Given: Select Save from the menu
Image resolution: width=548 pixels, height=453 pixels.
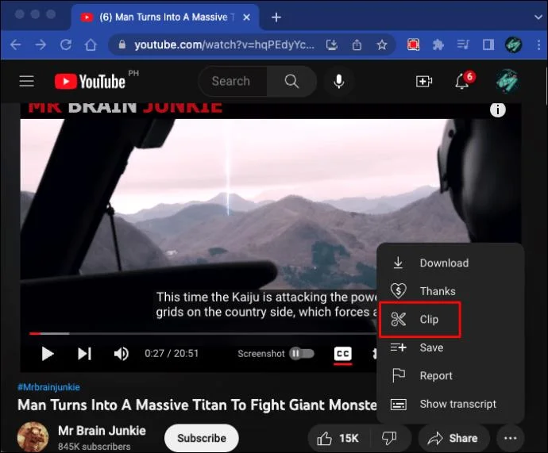Looking at the screenshot, I should point(450,347).
